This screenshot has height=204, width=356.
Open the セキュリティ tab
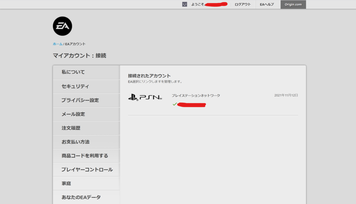(x=87, y=86)
